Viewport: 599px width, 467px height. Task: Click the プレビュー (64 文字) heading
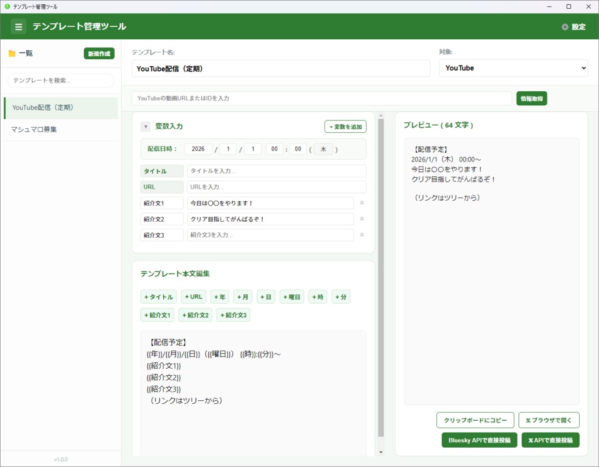click(x=438, y=125)
